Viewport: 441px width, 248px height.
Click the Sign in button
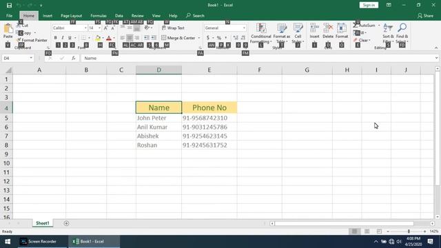(x=369, y=5)
